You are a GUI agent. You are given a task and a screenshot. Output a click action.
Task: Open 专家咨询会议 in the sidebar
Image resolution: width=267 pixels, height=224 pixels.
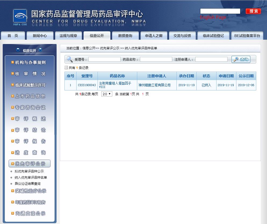30,107
